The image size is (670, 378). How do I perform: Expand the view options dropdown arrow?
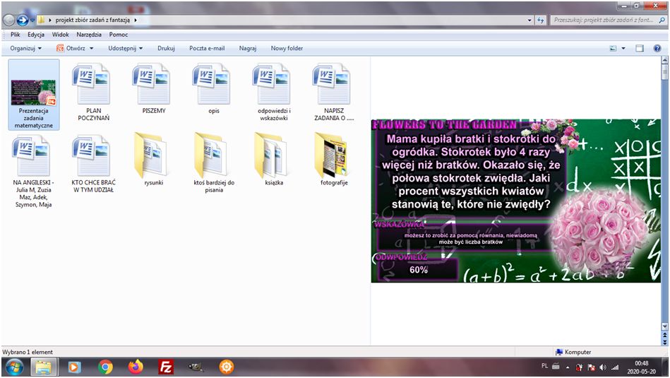pos(623,49)
